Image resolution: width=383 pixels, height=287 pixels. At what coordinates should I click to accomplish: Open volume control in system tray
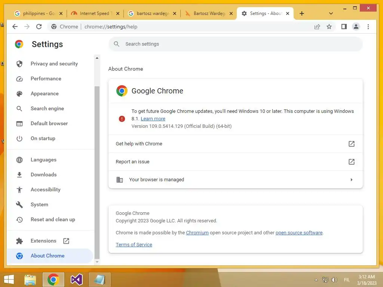click(334, 280)
